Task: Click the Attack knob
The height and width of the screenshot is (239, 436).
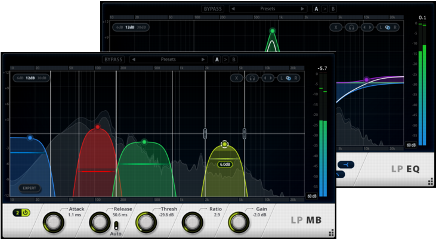Action: click(53, 222)
